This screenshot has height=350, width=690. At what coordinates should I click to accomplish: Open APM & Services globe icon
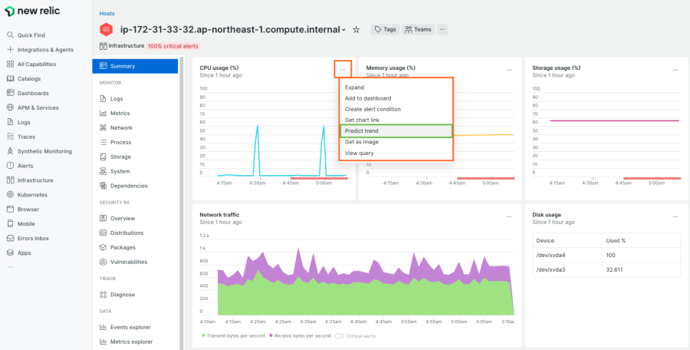pyautogui.click(x=10, y=107)
